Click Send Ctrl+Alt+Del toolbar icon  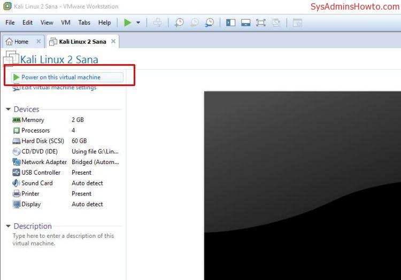[158, 22]
